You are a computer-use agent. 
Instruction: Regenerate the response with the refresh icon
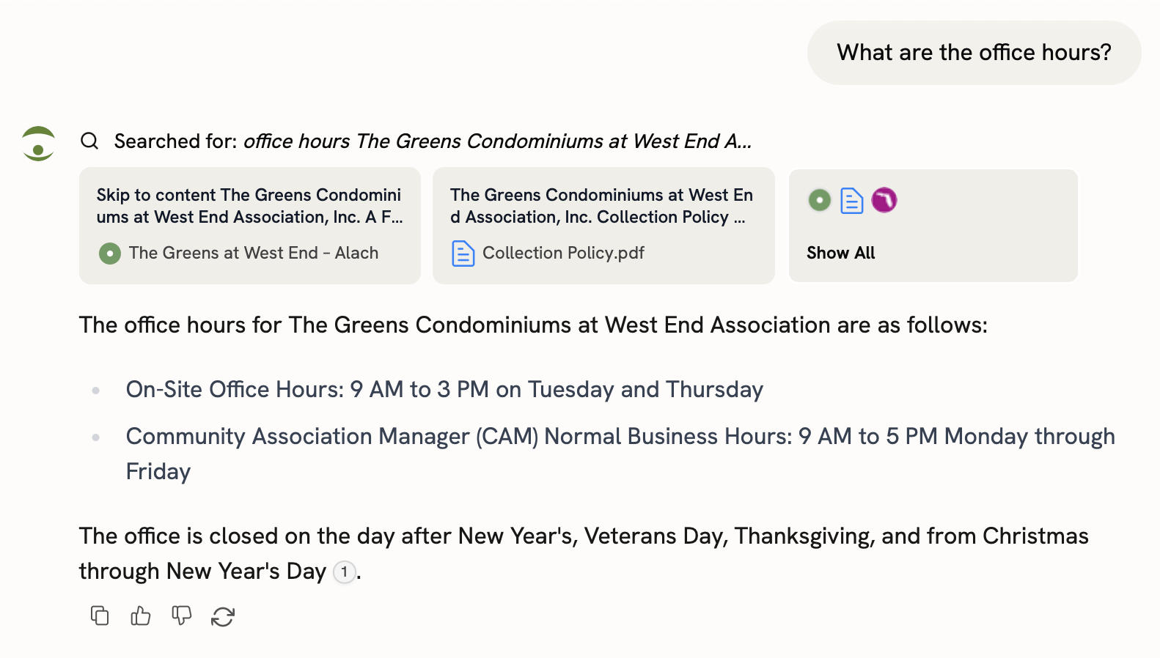click(x=223, y=616)
